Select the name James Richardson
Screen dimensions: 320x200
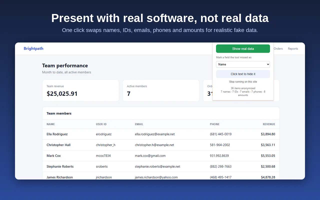pyautogui.click(x=59, y=177)
